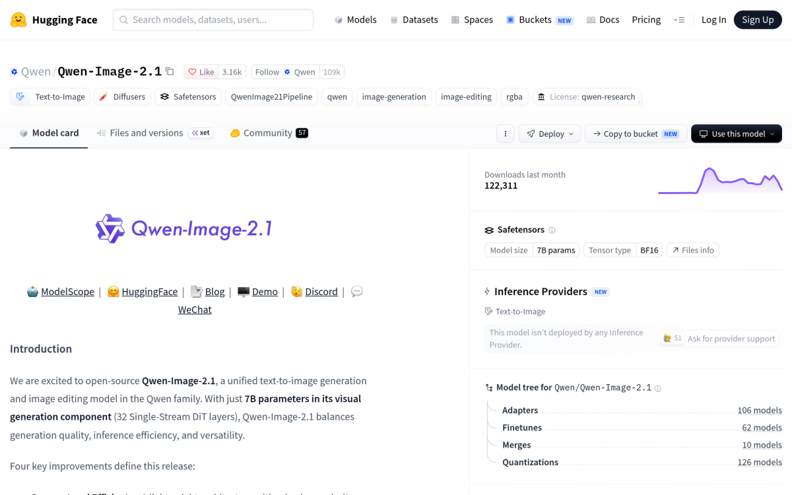
Task: Click the Hugging Face logo icon
Action: pyautogui.click(x=18, y=20)
